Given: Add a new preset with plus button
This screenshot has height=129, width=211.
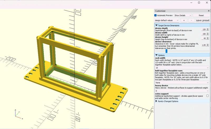Looking at the screenshot, I should 184,20.
